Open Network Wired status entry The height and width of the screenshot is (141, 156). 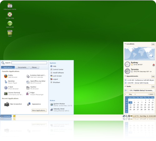[x=60, y=110]
